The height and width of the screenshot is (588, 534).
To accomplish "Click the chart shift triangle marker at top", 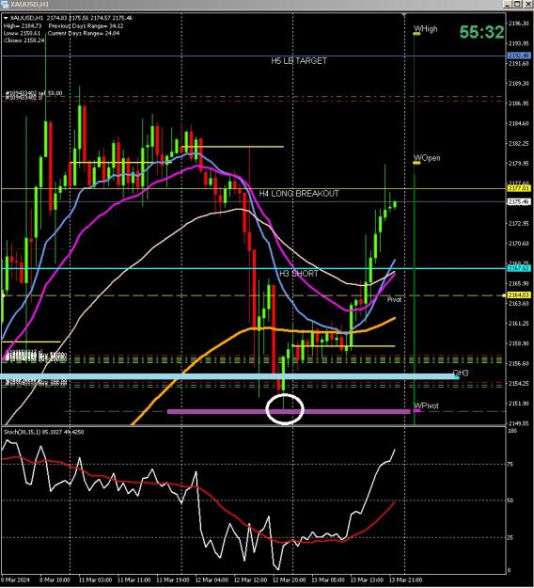I will click(x=404, y=15).
